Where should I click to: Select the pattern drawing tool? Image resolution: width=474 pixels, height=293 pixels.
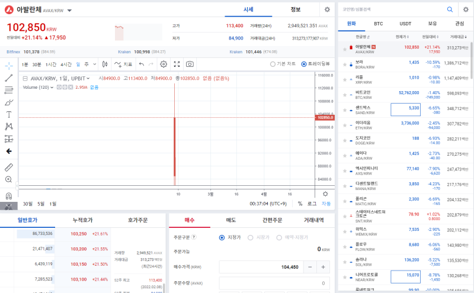click(x=9, y=126)
